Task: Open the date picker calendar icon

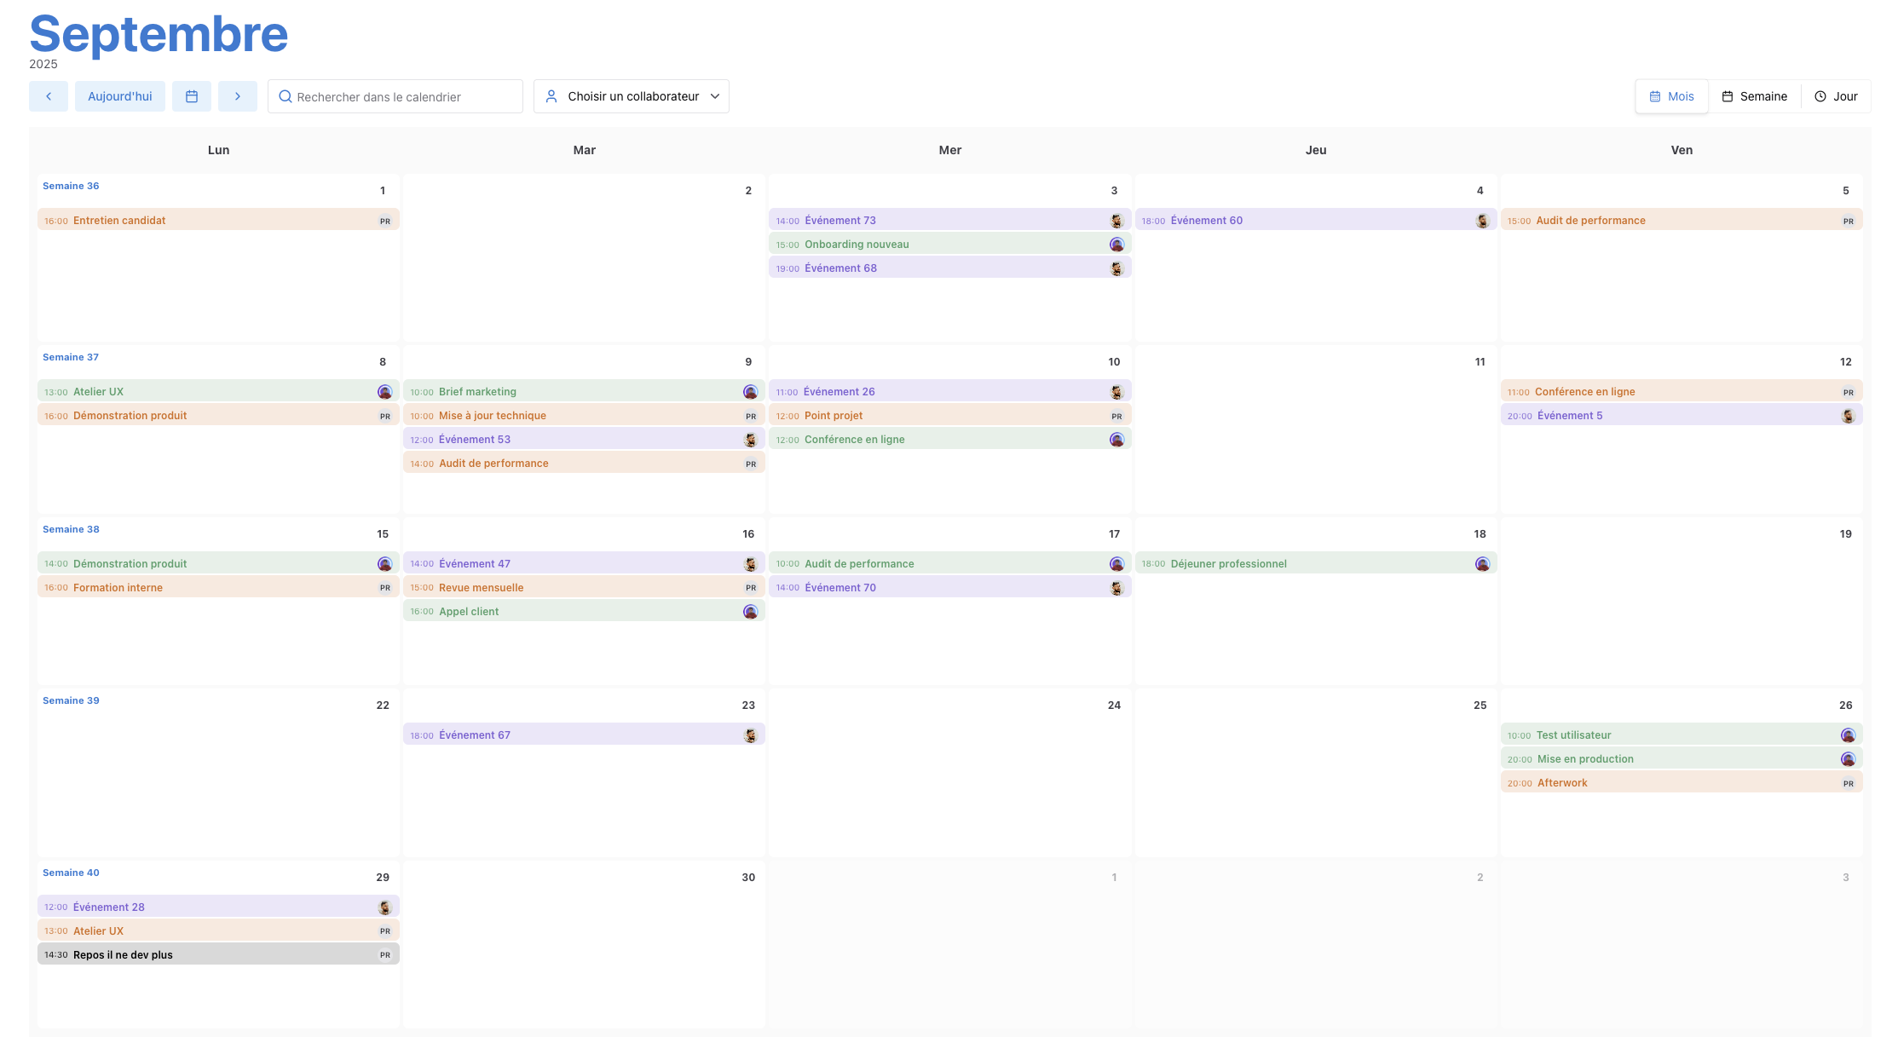Action: [x=192, y=96]
